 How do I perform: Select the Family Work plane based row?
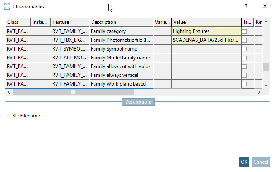tap(121, 84)
